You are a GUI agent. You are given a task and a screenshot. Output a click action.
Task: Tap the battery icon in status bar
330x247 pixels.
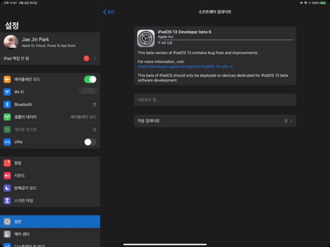[323, 3]
